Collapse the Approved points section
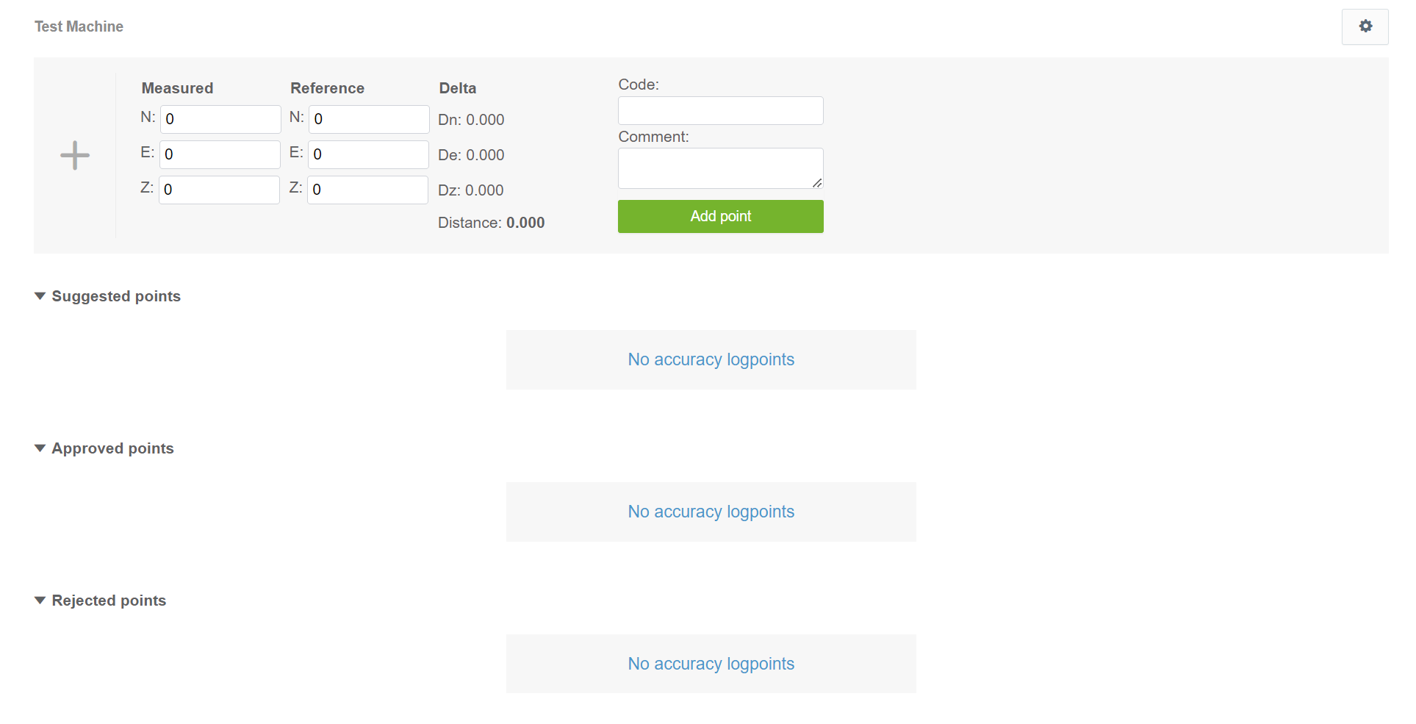The height and width of the screenshot is (724, 1416). (x=104, y=448)
